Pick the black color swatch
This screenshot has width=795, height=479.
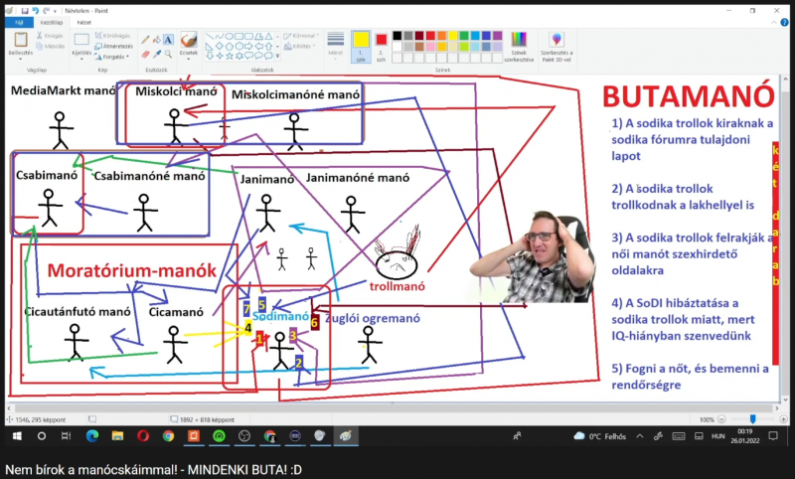pos(397,36)
